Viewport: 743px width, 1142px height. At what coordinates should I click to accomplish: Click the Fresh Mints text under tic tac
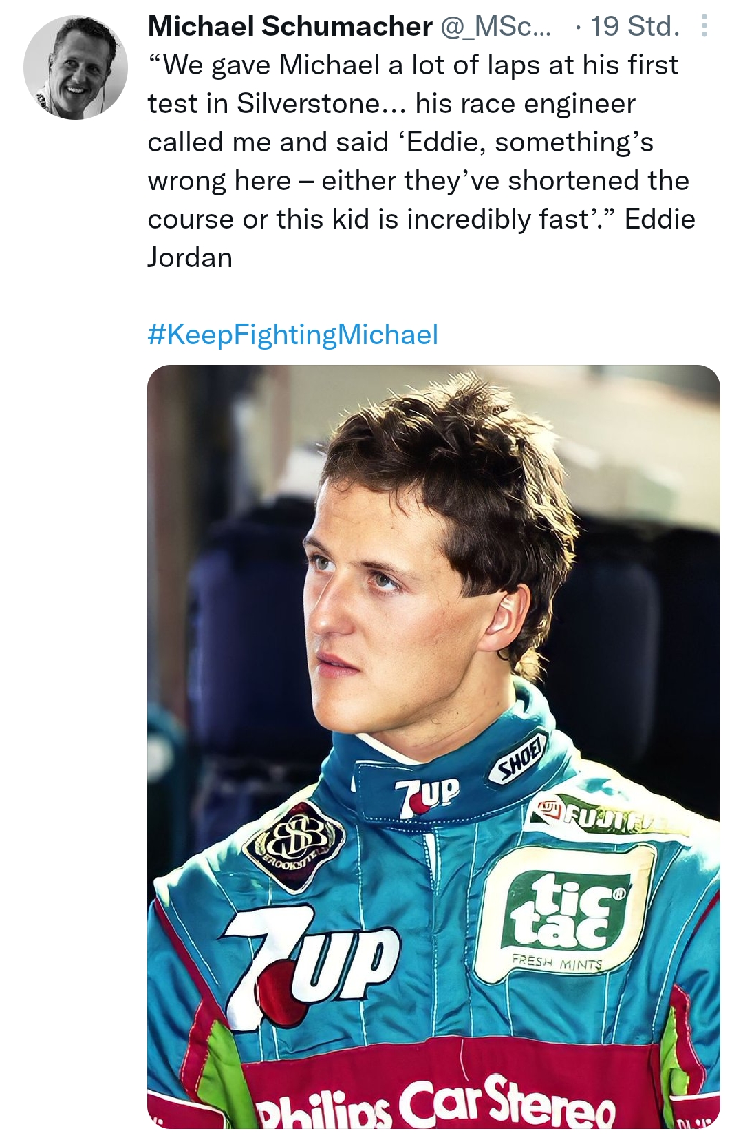(x=557, y=963)
